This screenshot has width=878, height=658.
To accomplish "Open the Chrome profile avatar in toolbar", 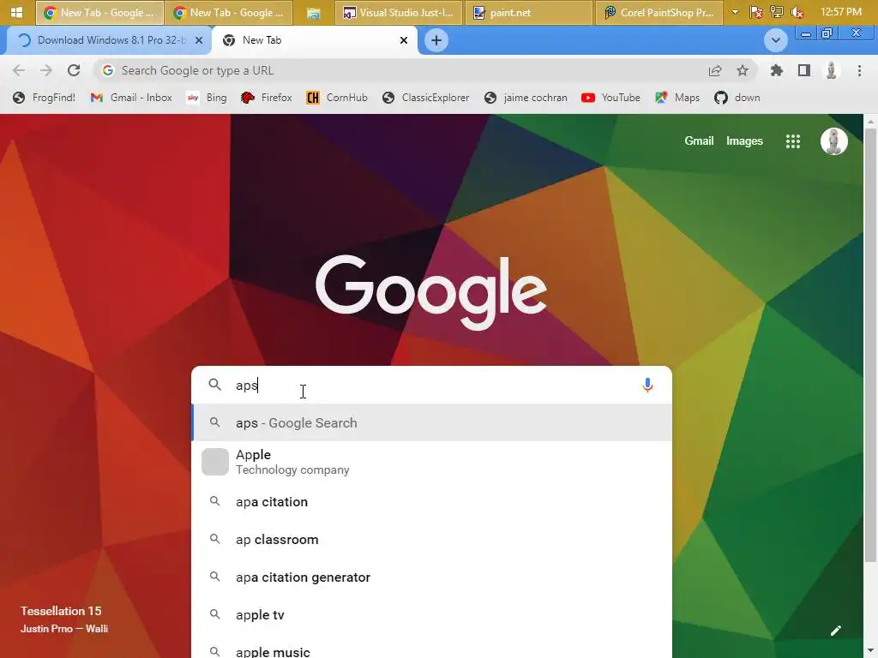I will click(x=832, y=70).
